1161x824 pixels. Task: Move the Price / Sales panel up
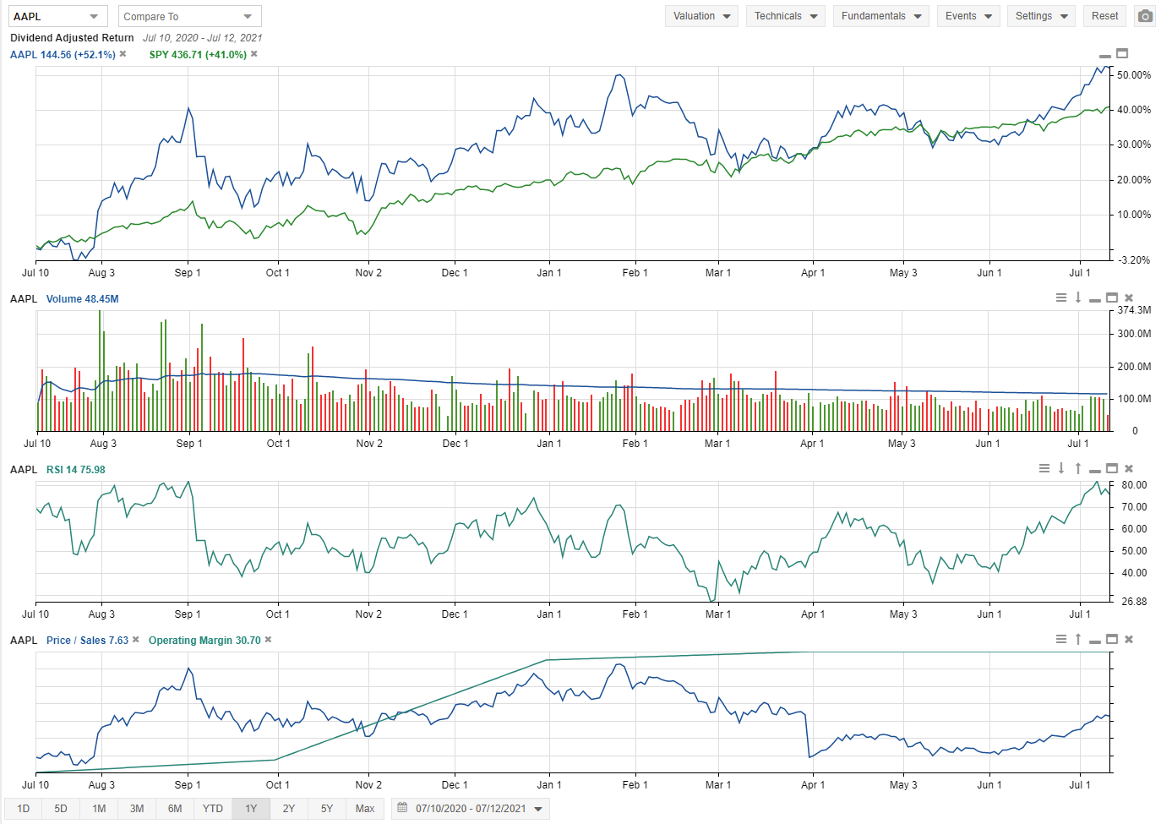pyautogui.click(x=1078, y=639)
